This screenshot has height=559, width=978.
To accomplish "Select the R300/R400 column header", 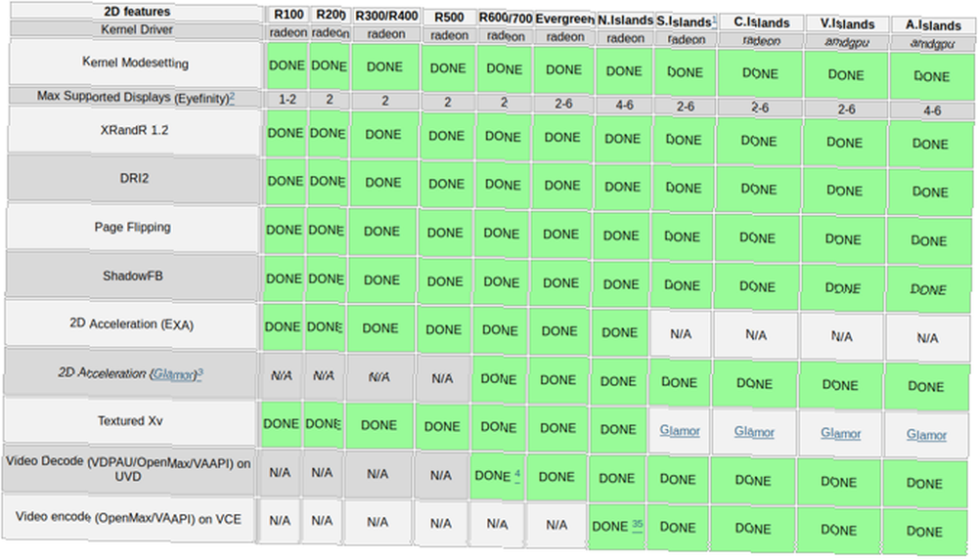I will click(386, 17).
